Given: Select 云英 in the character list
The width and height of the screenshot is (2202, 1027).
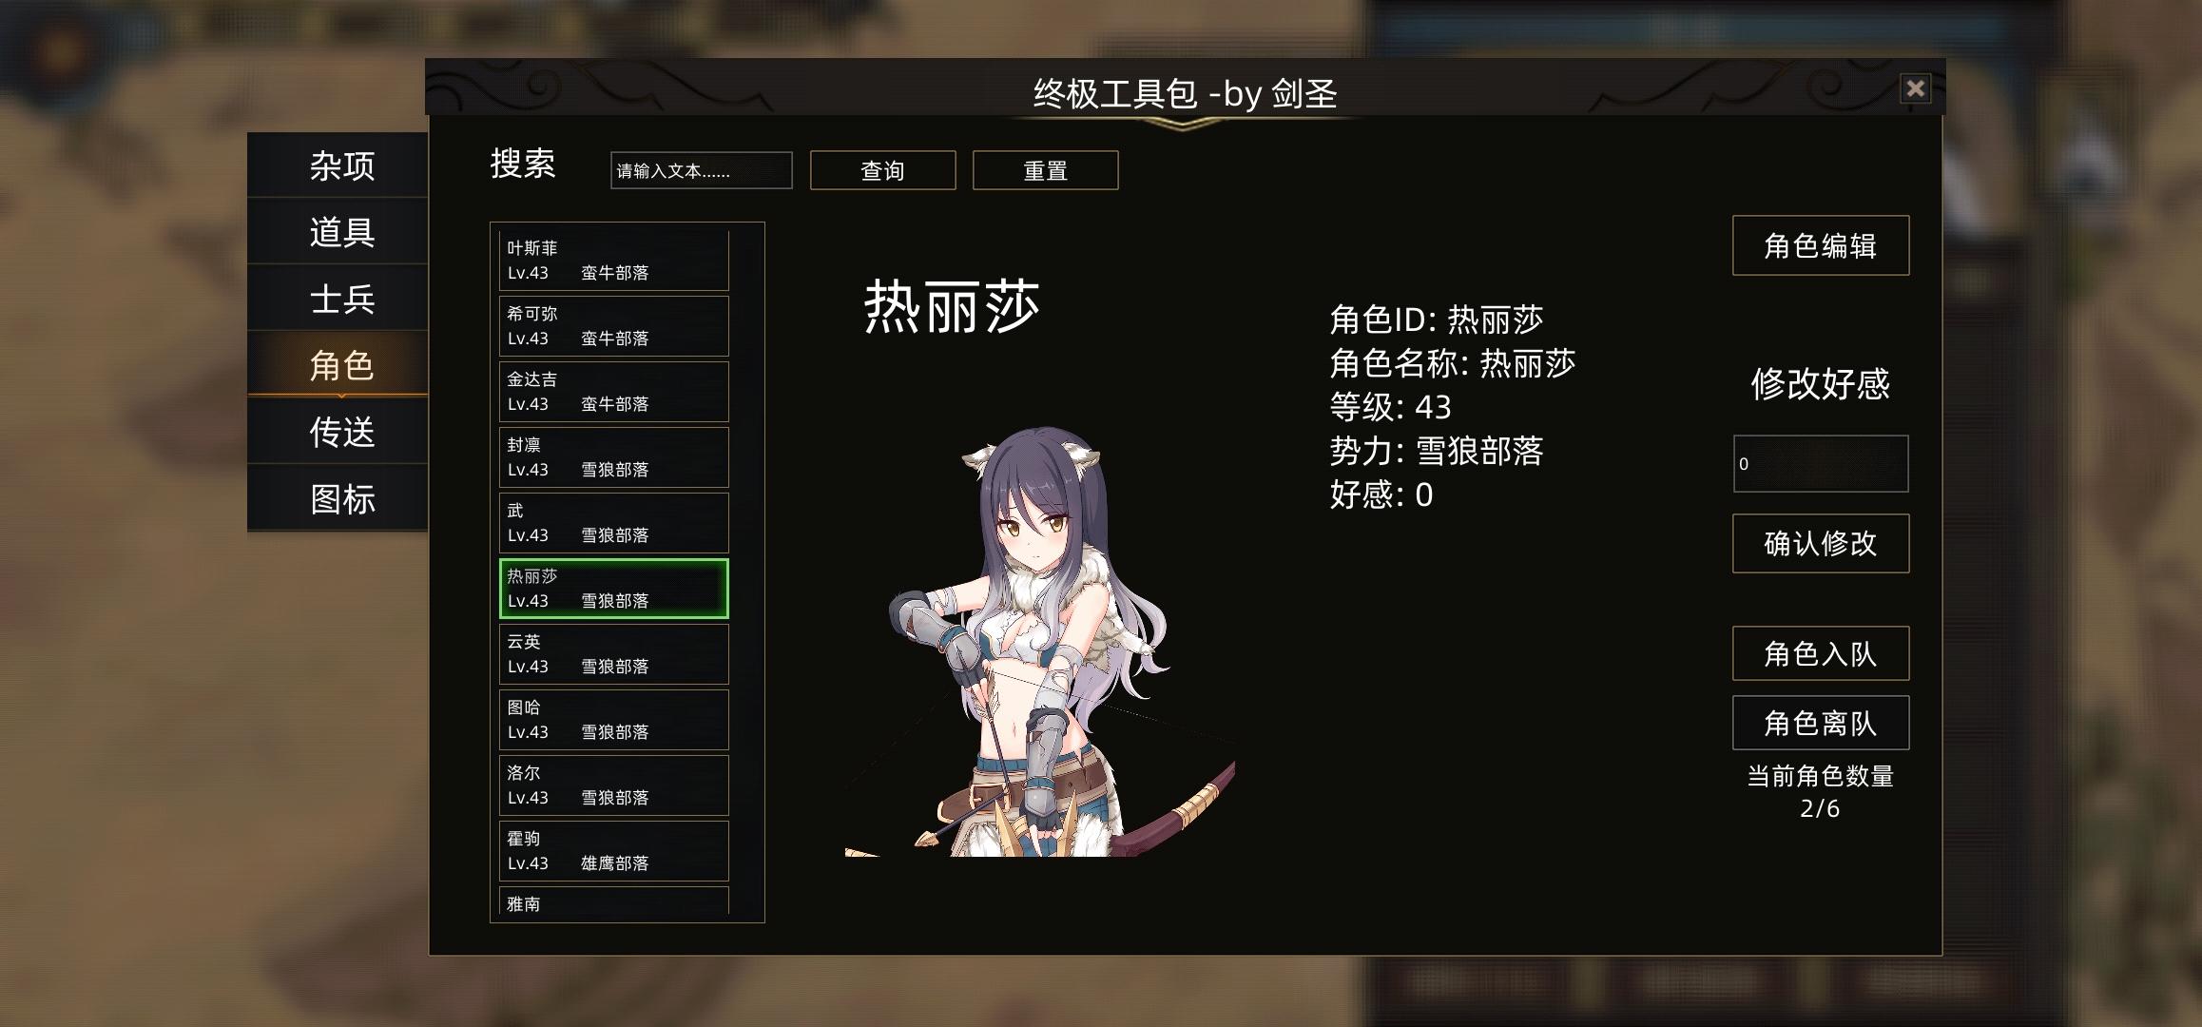Looking at the screenshot, I should pyautogui.click(x=614, y=654).
